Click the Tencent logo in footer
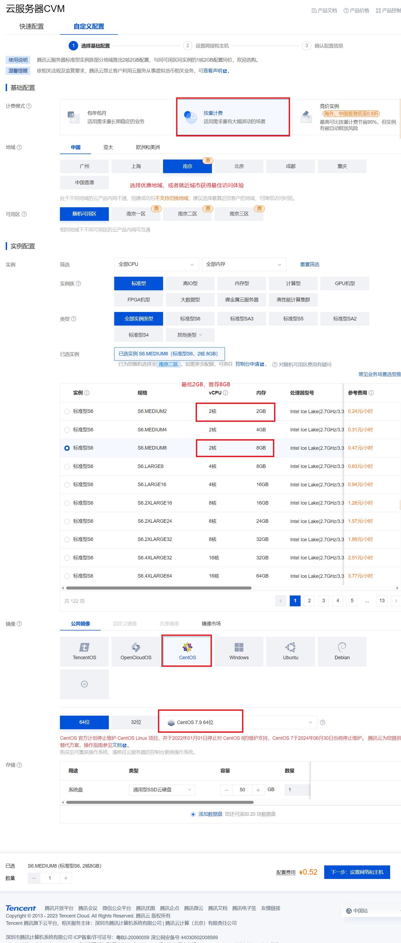This screenshot has width=401, height=943. 21,908
